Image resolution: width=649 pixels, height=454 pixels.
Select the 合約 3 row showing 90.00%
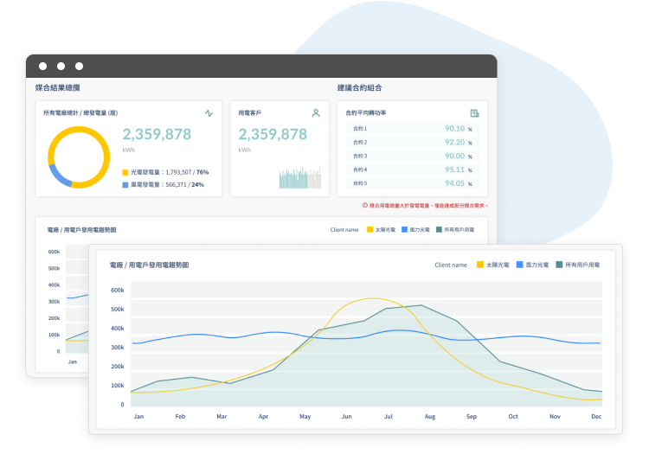(413, 156)
